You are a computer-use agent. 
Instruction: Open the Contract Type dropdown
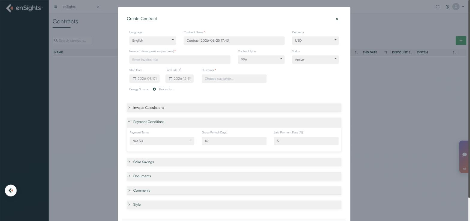pos(261,60)
